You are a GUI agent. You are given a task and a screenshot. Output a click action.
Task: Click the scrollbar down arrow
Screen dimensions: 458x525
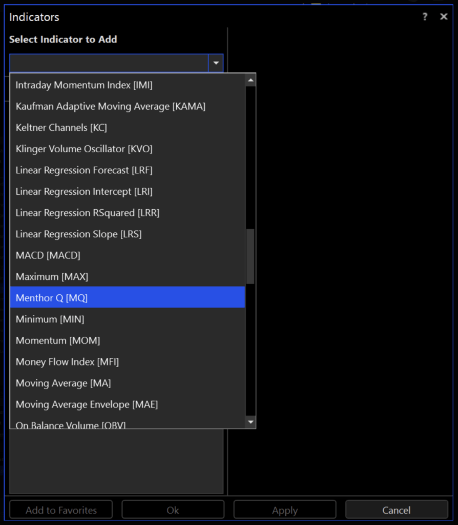250,421
